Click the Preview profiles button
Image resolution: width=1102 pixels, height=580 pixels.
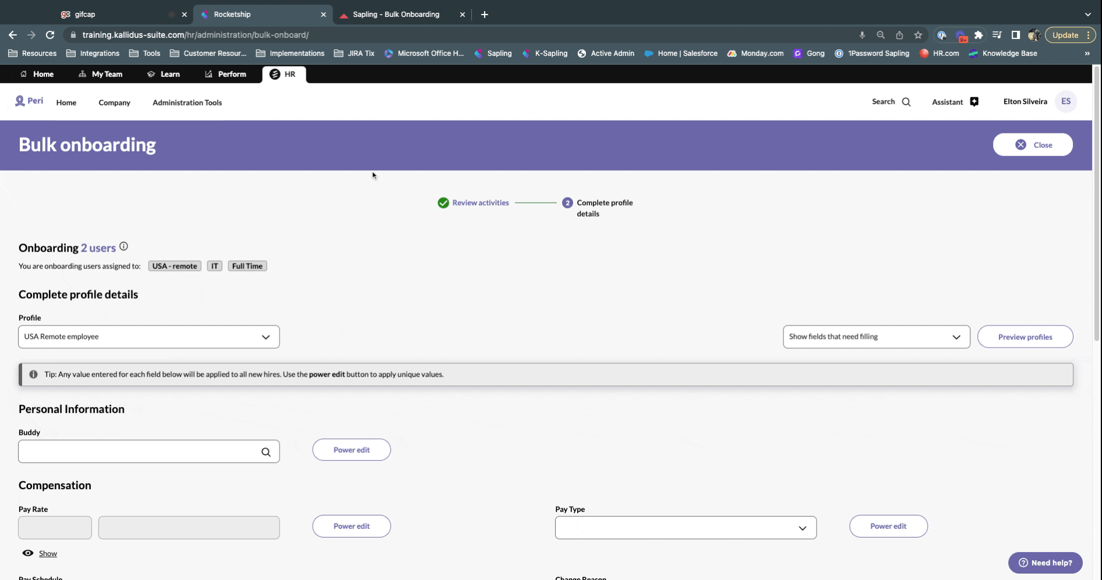tap(1025, 337)
